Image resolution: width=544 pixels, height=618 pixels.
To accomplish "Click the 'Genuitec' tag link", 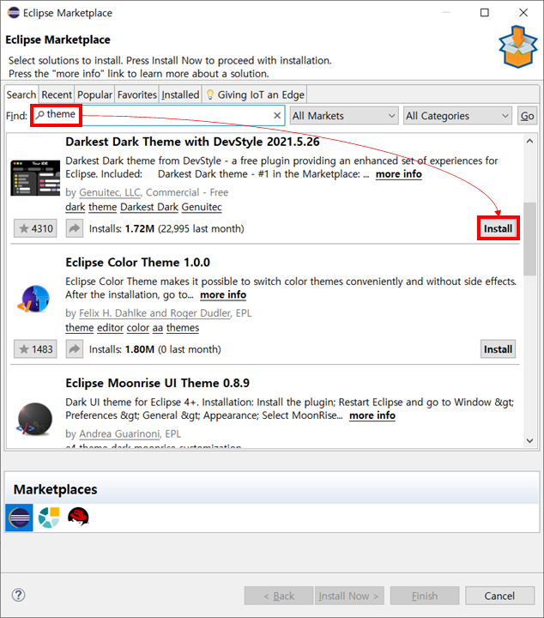I will [x=202, y=207].
